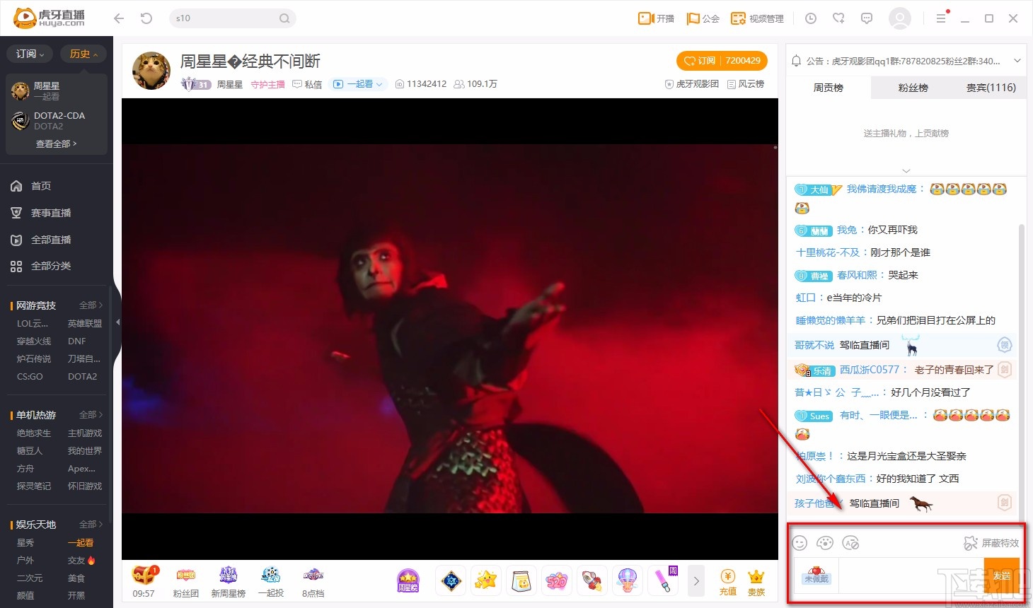The image size is (1033, 608).
Task: Click the purple 周星榜 badge
Action: [408, 581]
